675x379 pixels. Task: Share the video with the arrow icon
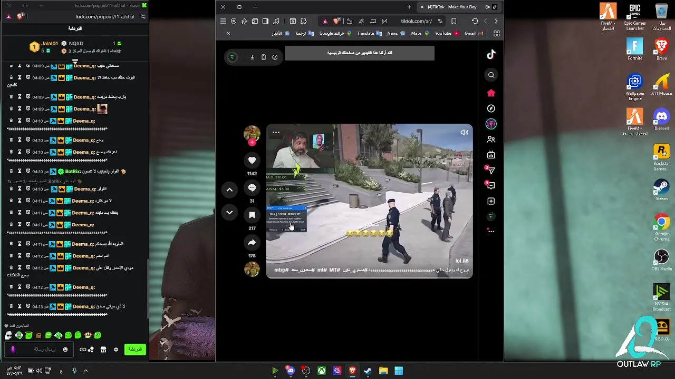[x=252, y=243]
